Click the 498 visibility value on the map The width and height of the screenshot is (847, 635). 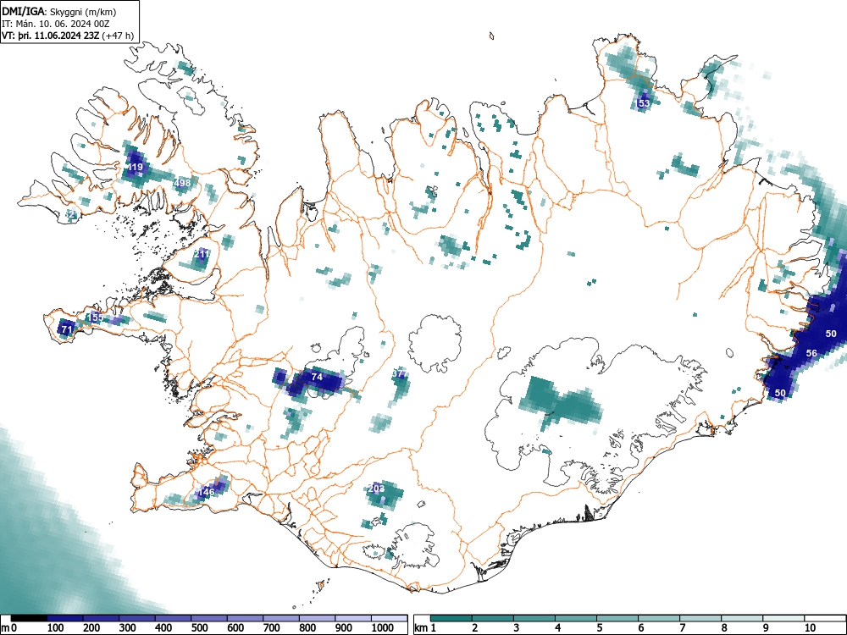pos(183,183)
